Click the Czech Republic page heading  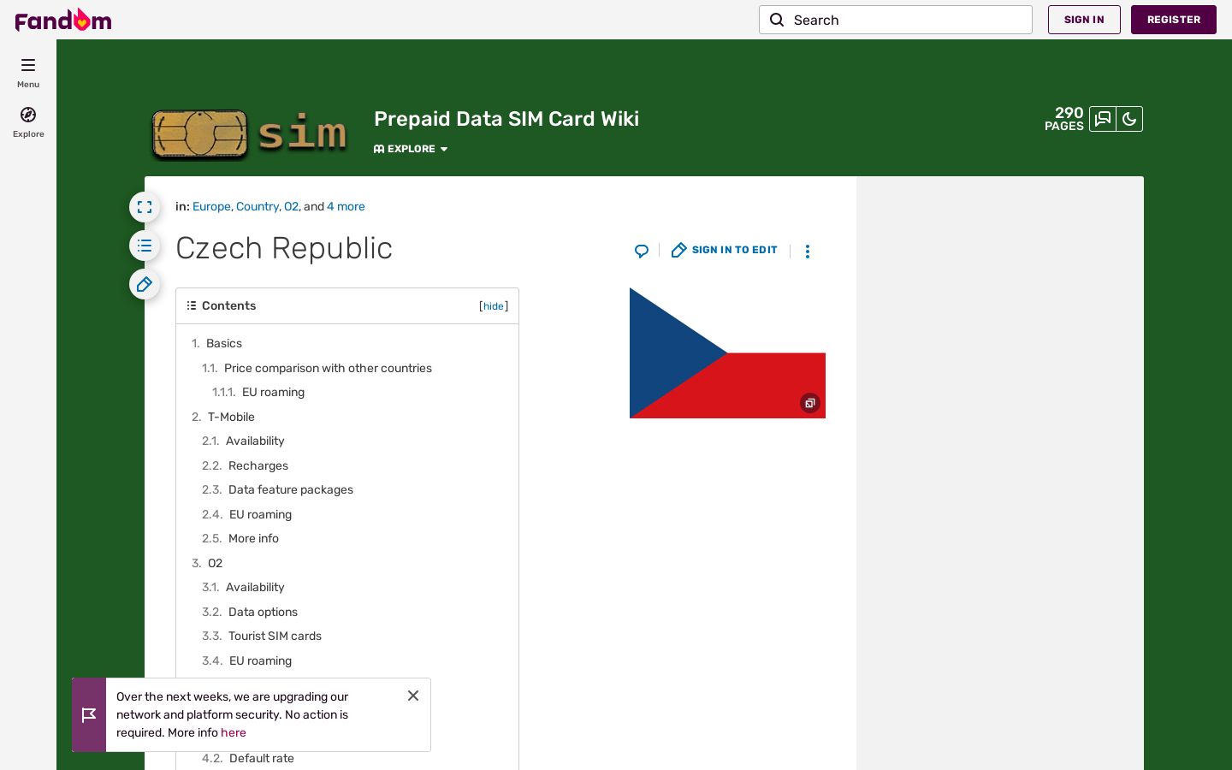284,248
